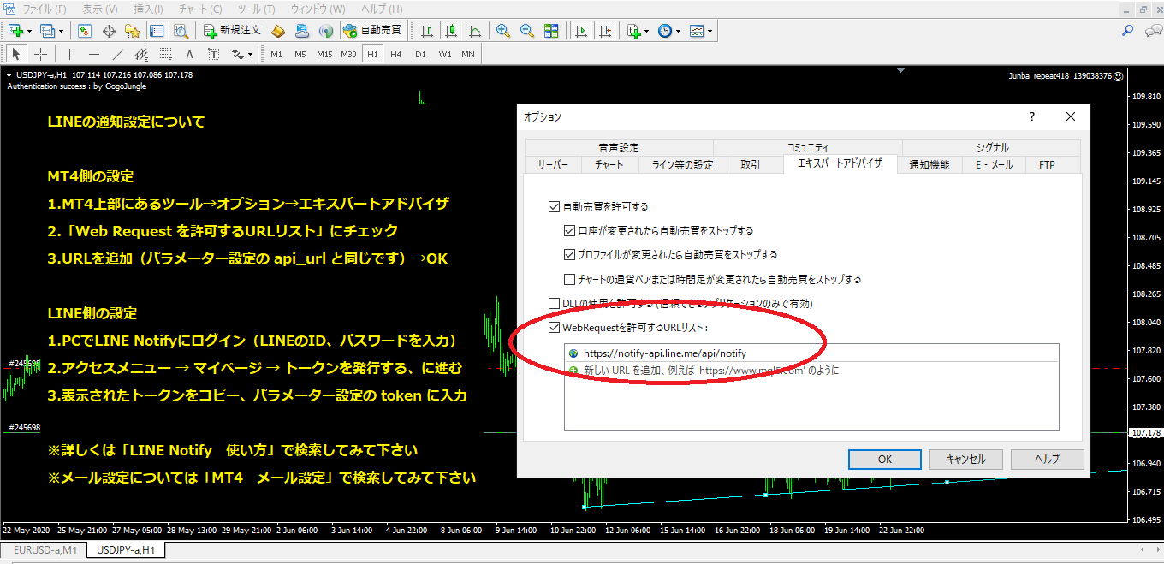Tile the chart windows
The height and width of the screenshot is (564, 1164).
point(551,31)
